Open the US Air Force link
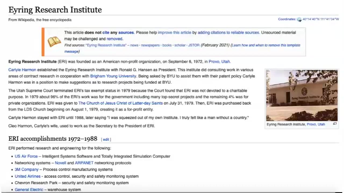This screenshot has height=193, width=344. pos(26,156)
